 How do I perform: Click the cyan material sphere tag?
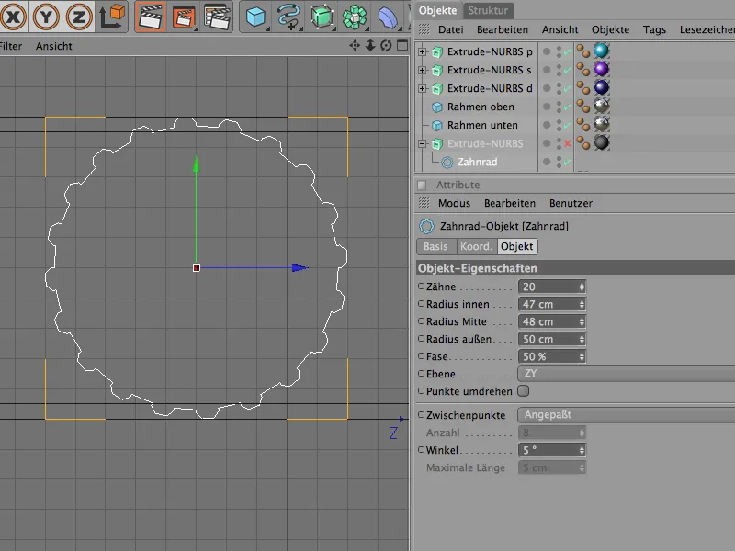tap(601, 51)
